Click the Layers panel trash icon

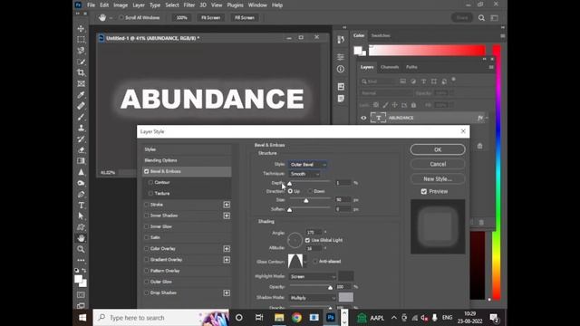[481, 223]
